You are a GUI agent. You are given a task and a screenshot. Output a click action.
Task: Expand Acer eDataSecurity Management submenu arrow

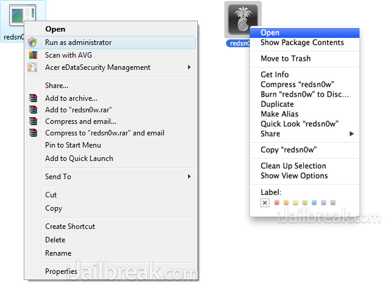point(189,67)
